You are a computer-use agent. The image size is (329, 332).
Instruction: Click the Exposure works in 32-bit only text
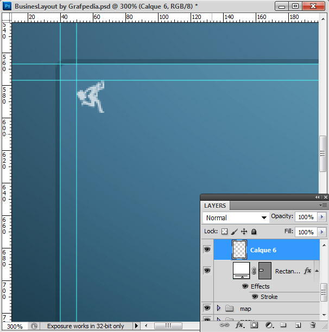pyautogui.click(x=86, y=326)
